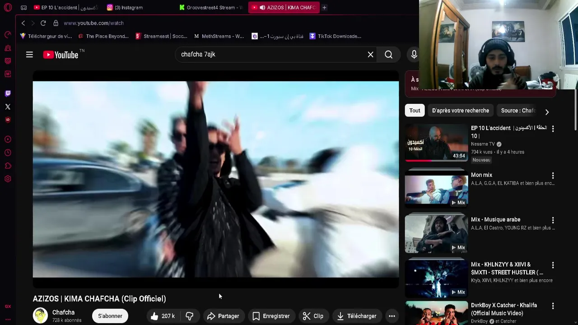Open more actions ellipsis under video
The image size is (578, 325).
point(392,316)
